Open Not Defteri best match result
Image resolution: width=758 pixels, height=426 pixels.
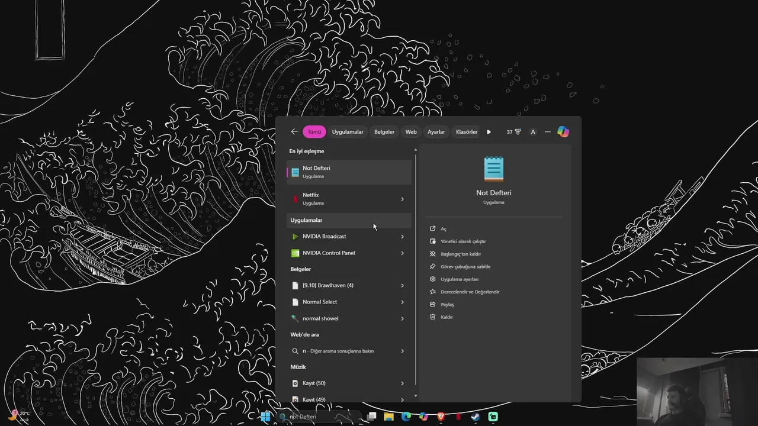point(349,172)
